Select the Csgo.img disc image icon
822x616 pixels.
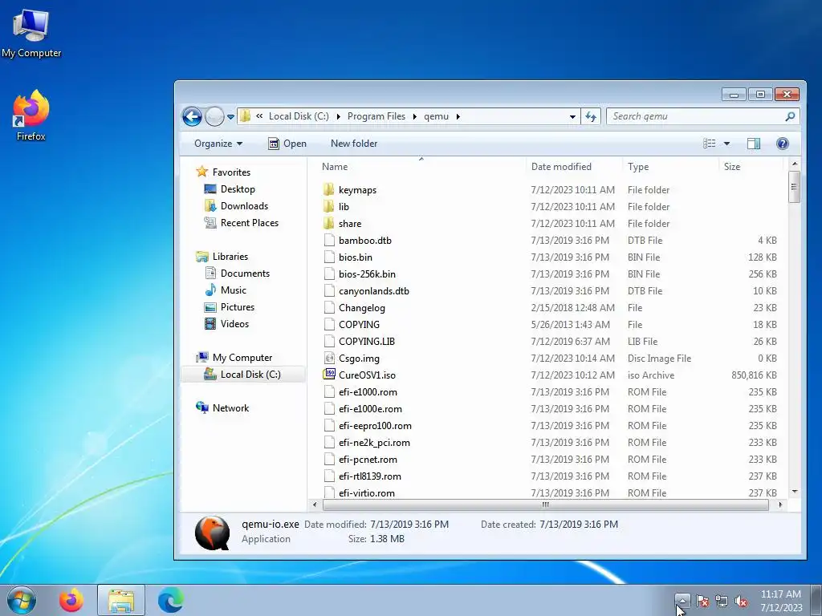pos(328,359)
